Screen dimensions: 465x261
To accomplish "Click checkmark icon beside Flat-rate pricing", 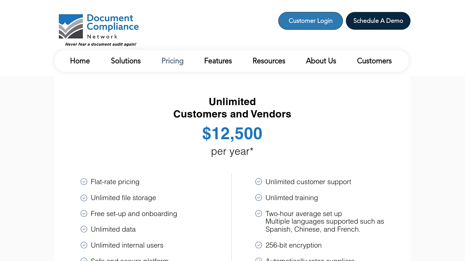I will 84,182.
